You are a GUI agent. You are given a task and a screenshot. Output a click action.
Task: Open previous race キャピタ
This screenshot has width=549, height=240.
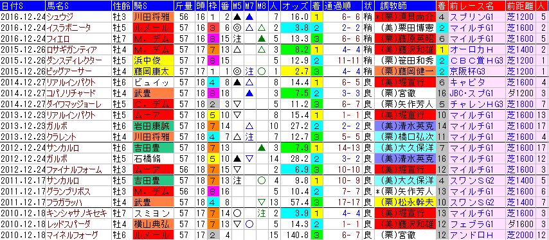[476, 81]
